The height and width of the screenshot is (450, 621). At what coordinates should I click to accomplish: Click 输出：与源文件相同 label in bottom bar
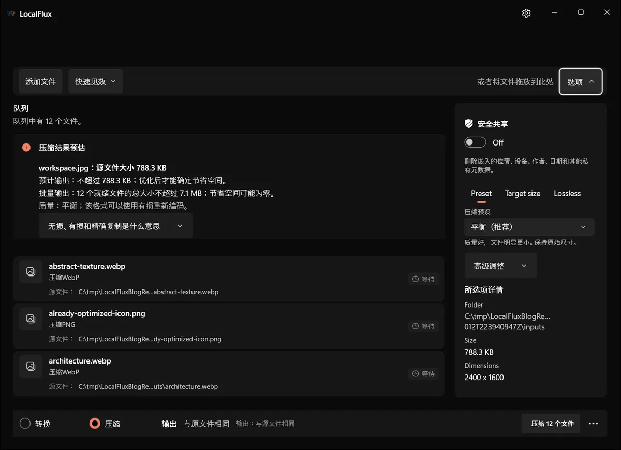pos(265,424)
